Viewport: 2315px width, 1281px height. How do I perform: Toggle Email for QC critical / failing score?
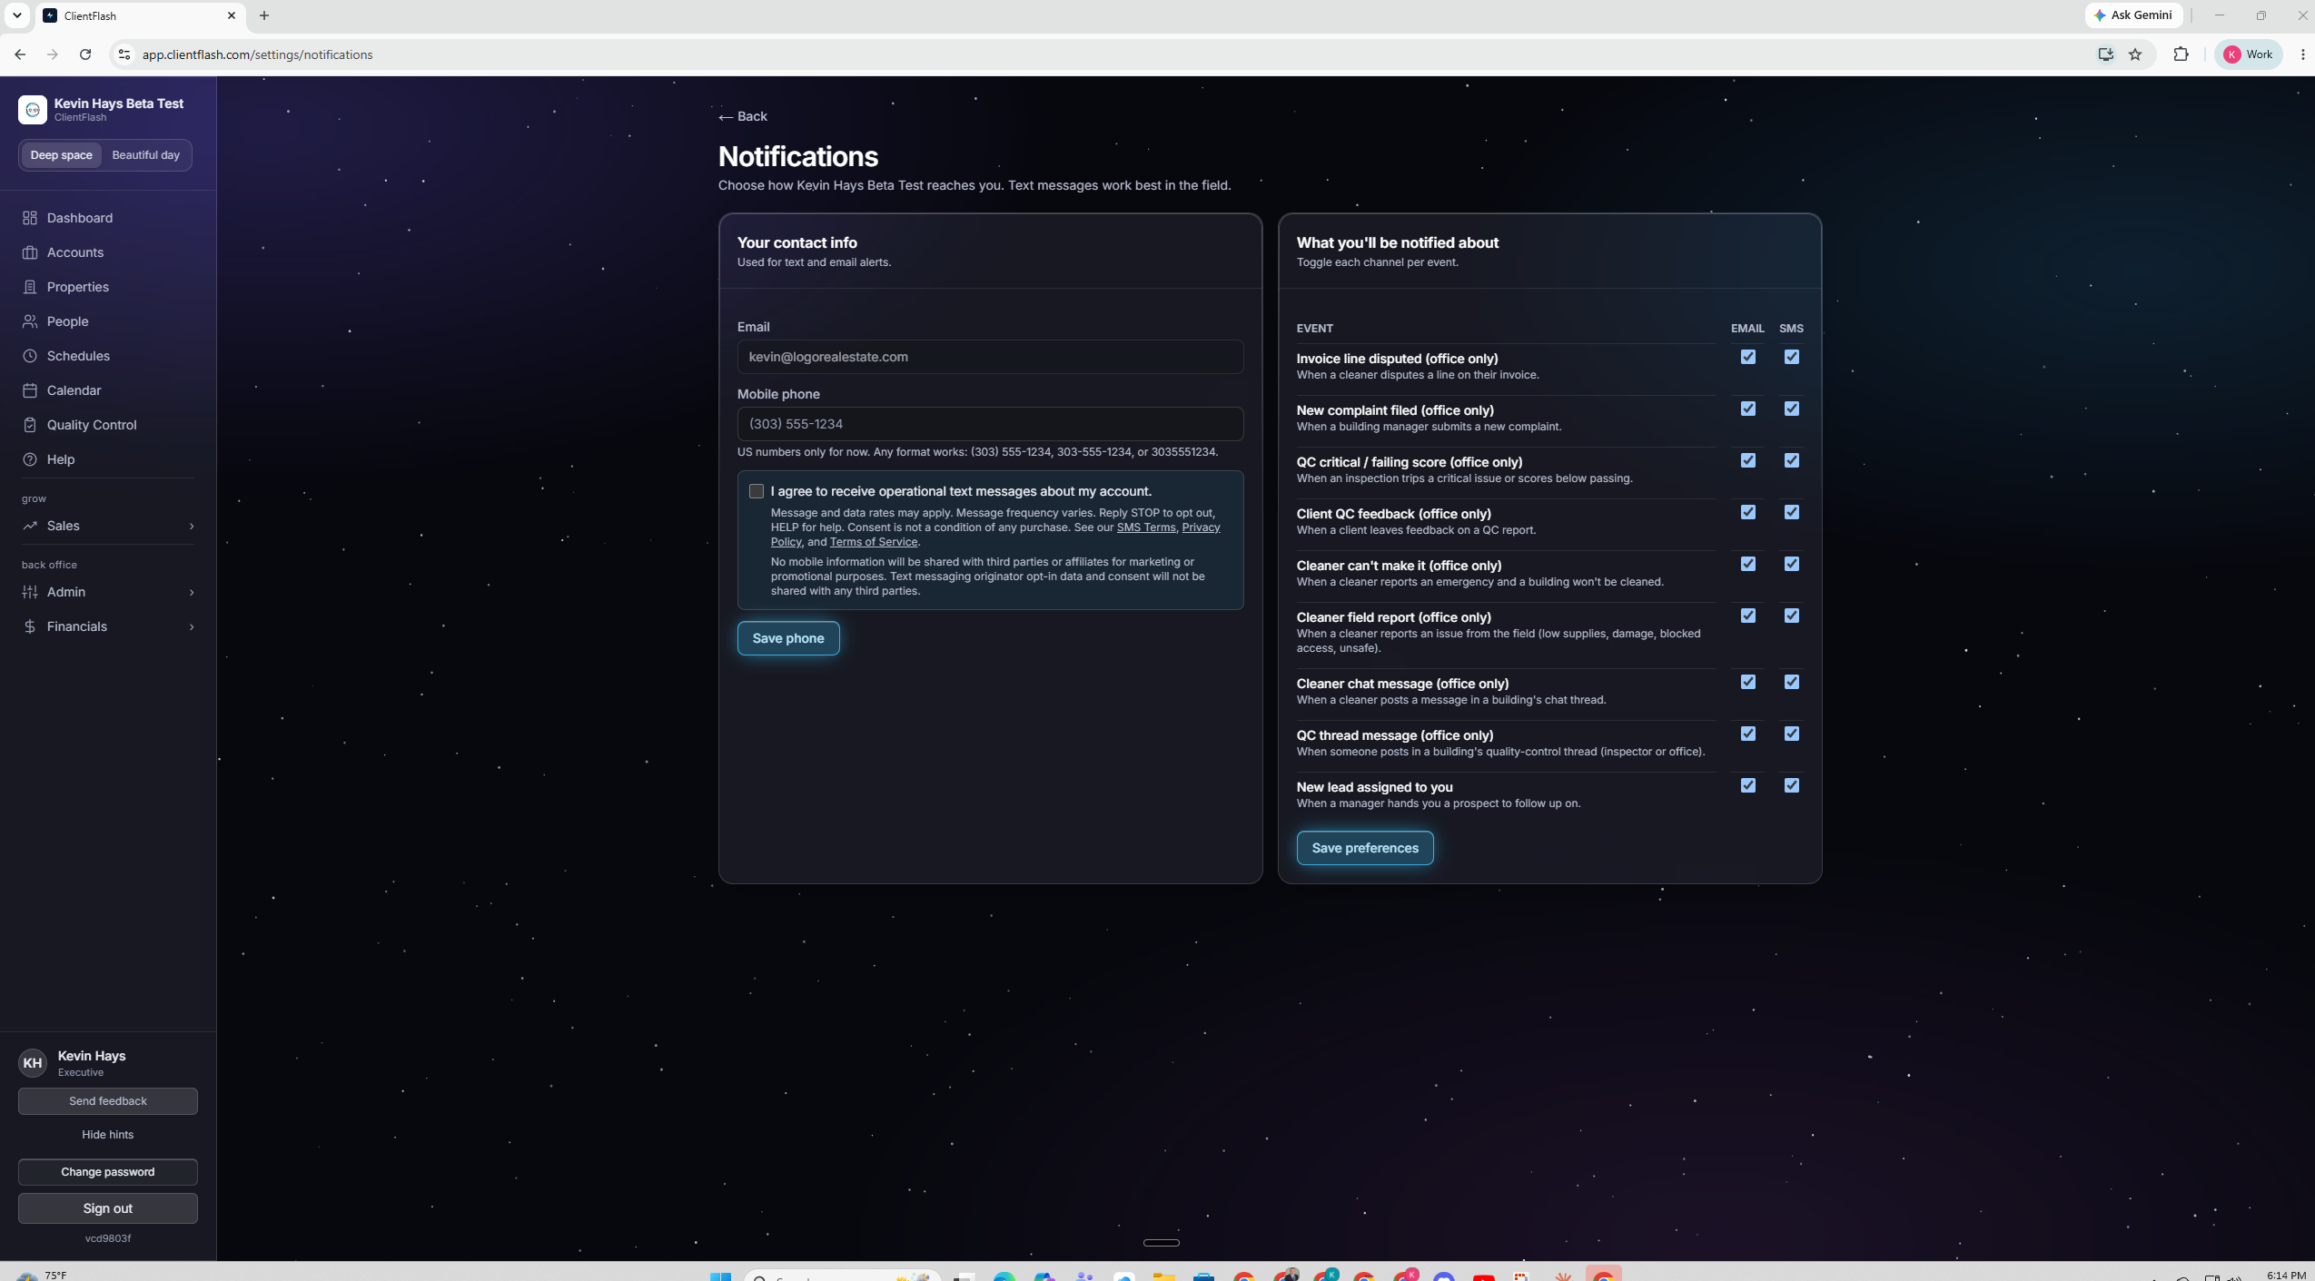1747,460
